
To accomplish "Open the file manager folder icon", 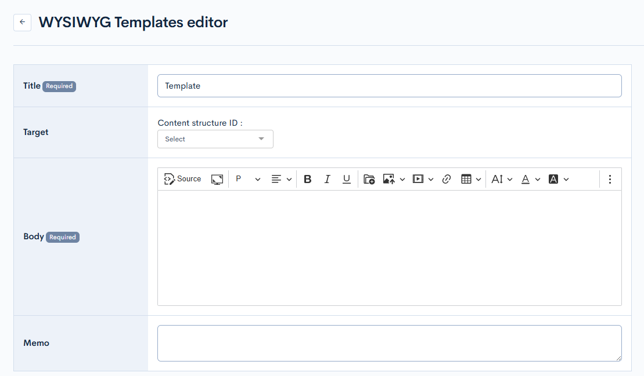I will (x=369, y=180).
